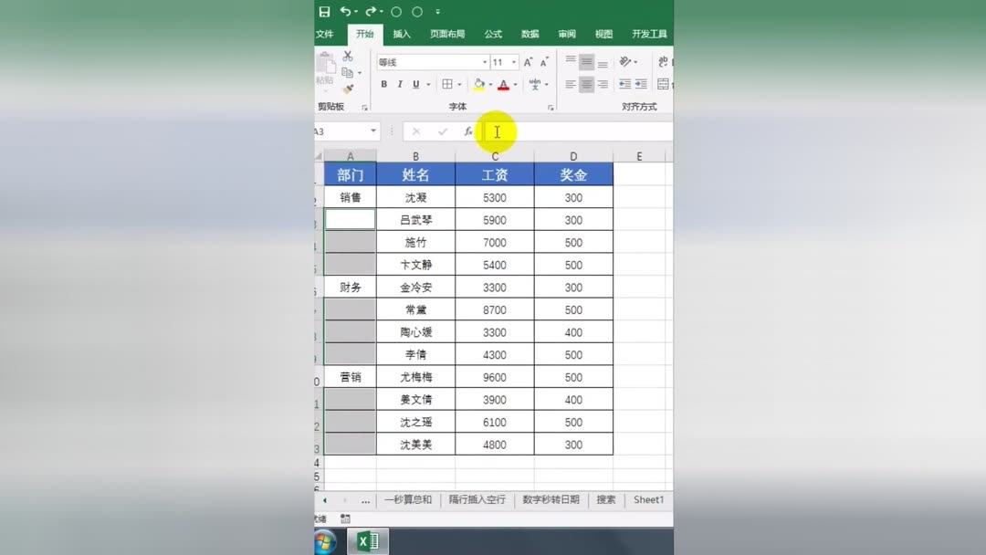Select the center alignment icon
Image resolution: width=986 pixels, height=555 pixels.
click(x=585, y=84)
